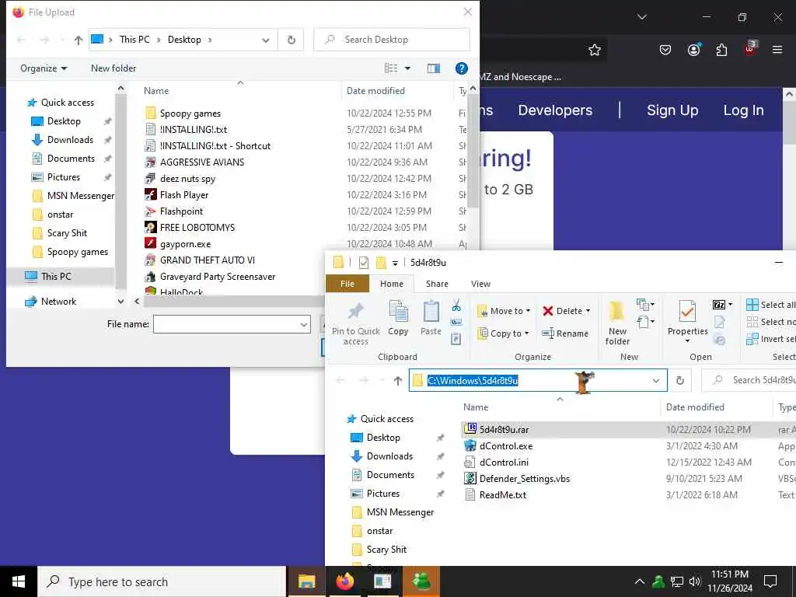Toggle properties checkmark in Explorer quick access toolbar
Screen dimensions: 796x597
[364, 263]
